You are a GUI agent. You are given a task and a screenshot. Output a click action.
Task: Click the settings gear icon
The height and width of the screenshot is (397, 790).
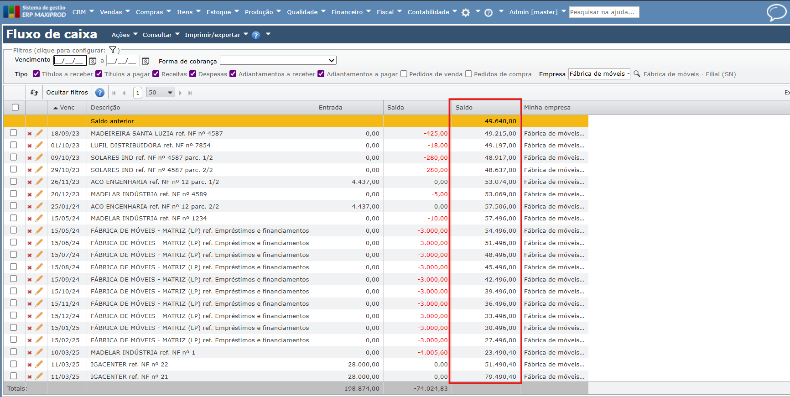[465, 13]
